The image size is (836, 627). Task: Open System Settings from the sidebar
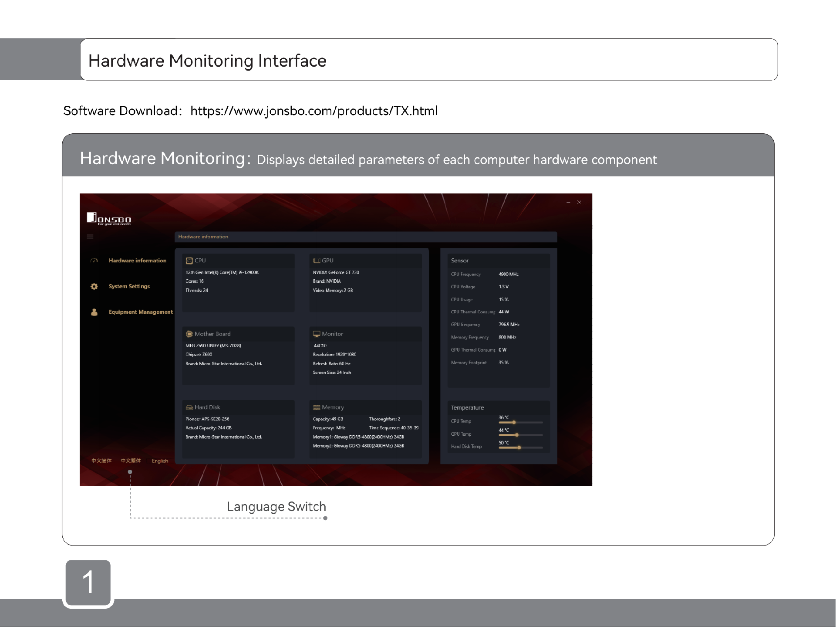[129, 286]
